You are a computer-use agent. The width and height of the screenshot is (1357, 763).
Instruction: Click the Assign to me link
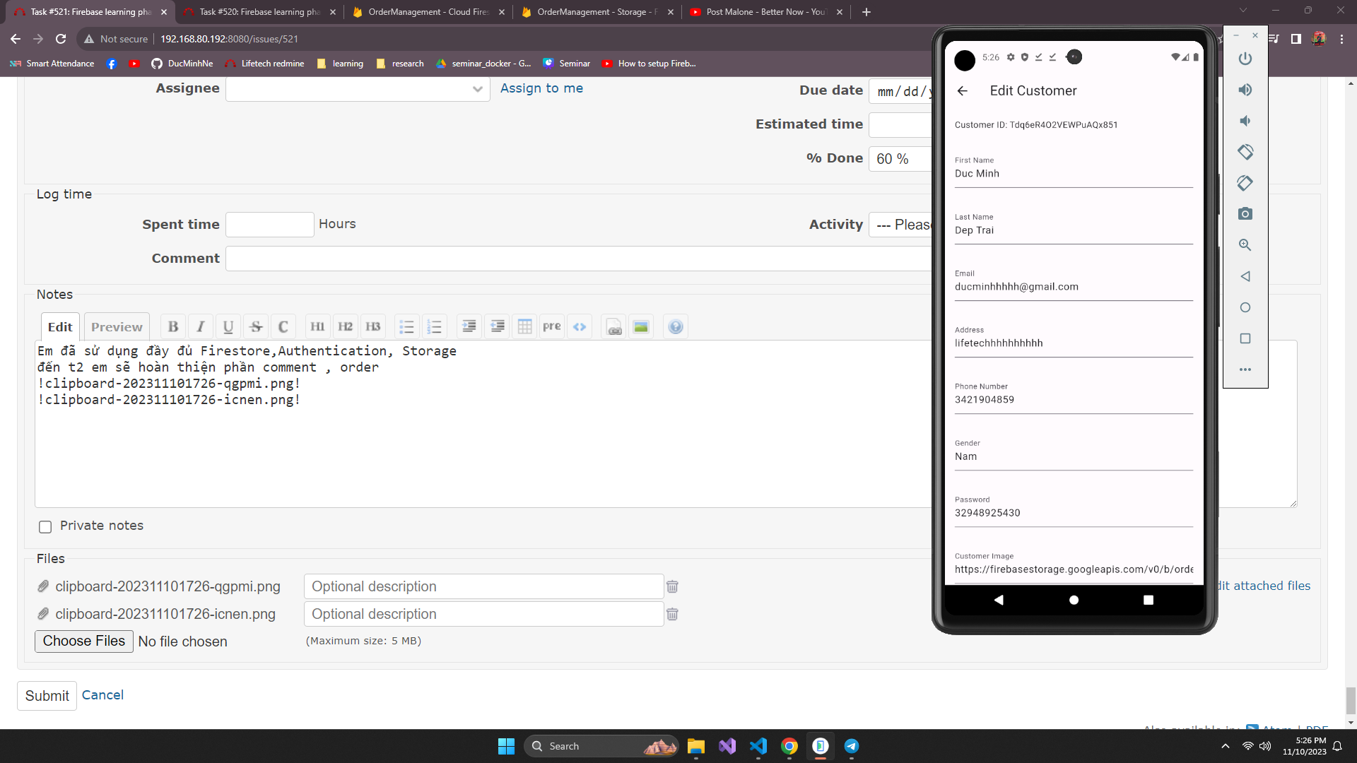tap(541, 88)
